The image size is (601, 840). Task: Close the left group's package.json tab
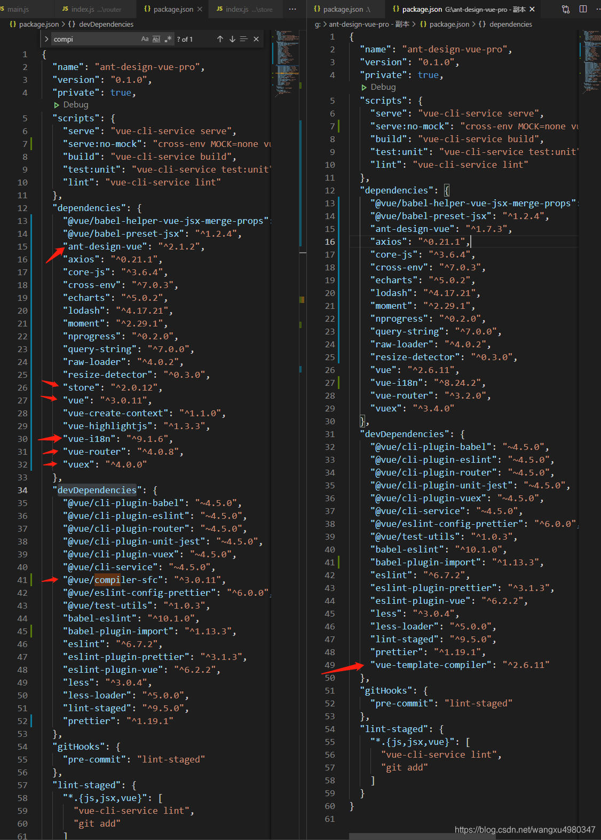(x=200, y=9)
